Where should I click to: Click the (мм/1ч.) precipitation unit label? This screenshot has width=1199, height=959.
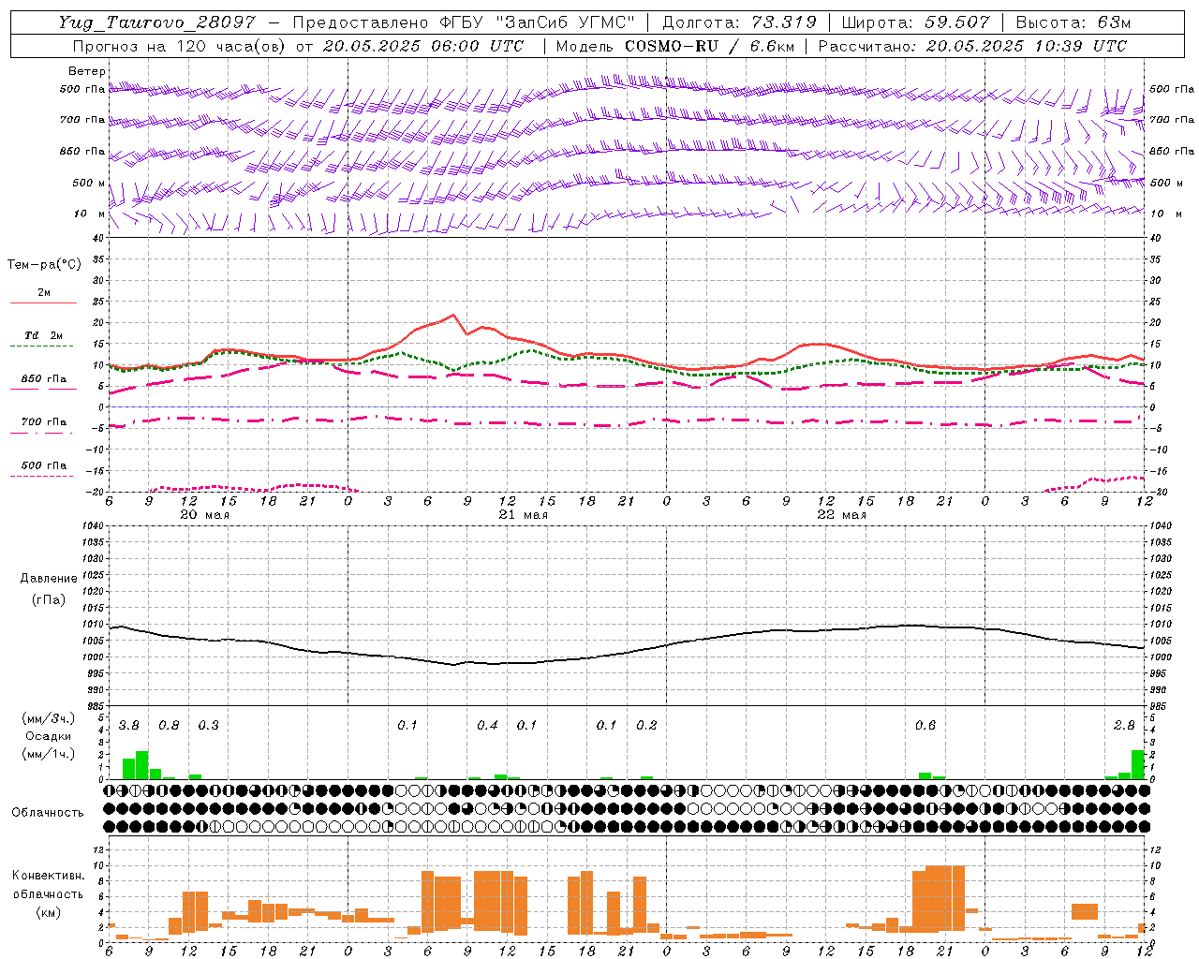(x=49, y=754)
